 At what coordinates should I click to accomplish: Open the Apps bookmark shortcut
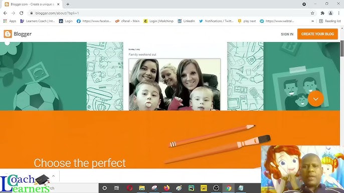click(x=10, y=21)
